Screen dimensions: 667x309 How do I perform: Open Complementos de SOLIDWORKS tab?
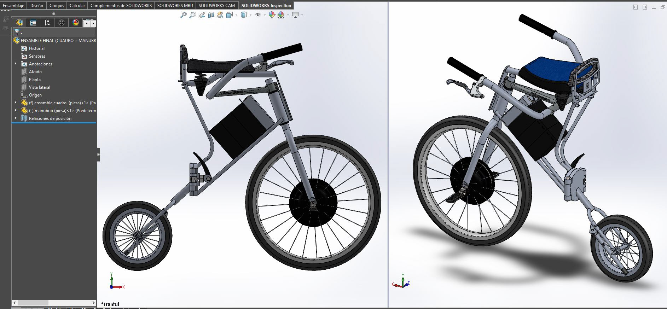(x=121, y=5)
